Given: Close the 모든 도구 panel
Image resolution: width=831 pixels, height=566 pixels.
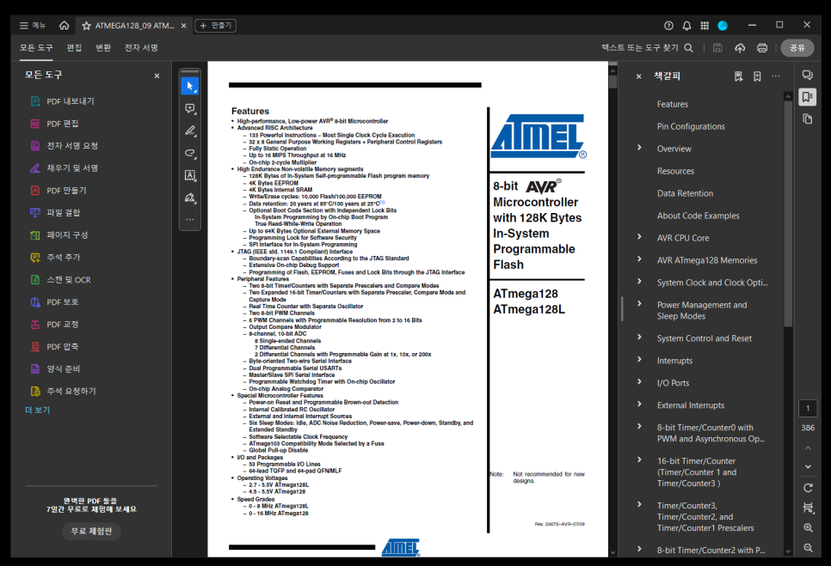Looking at the screenshot, I should click(x=157, y=76).
